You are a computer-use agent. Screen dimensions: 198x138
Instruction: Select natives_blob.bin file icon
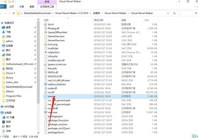45,84
